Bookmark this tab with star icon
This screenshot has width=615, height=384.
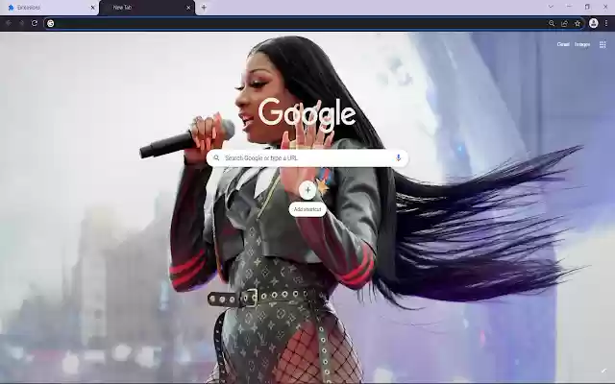[x=578, y=23]
